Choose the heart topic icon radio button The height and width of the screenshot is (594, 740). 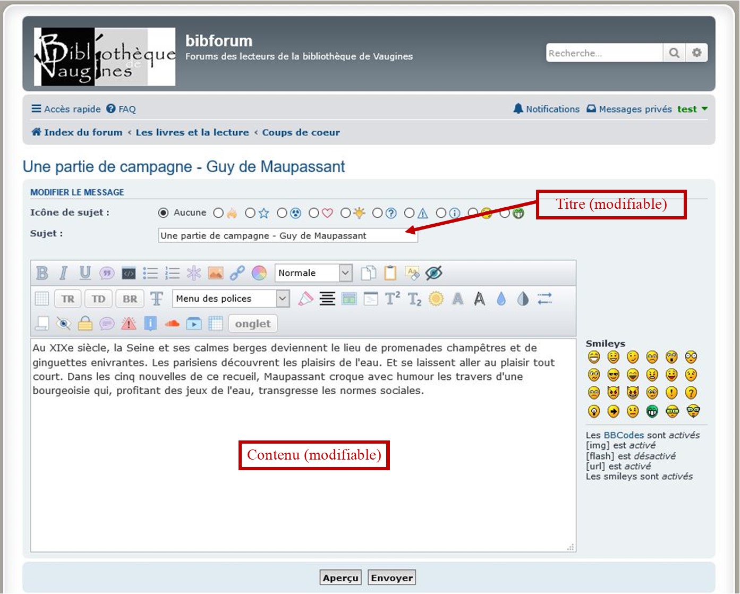[x=314, y=213]
